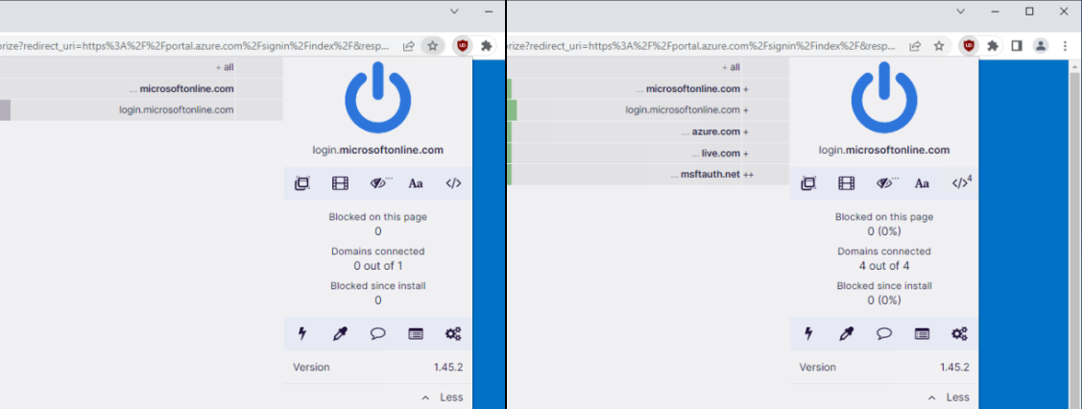Select '... live.com' row in right window
This screenshot has width=1082, height=409.
click(648, 153)
